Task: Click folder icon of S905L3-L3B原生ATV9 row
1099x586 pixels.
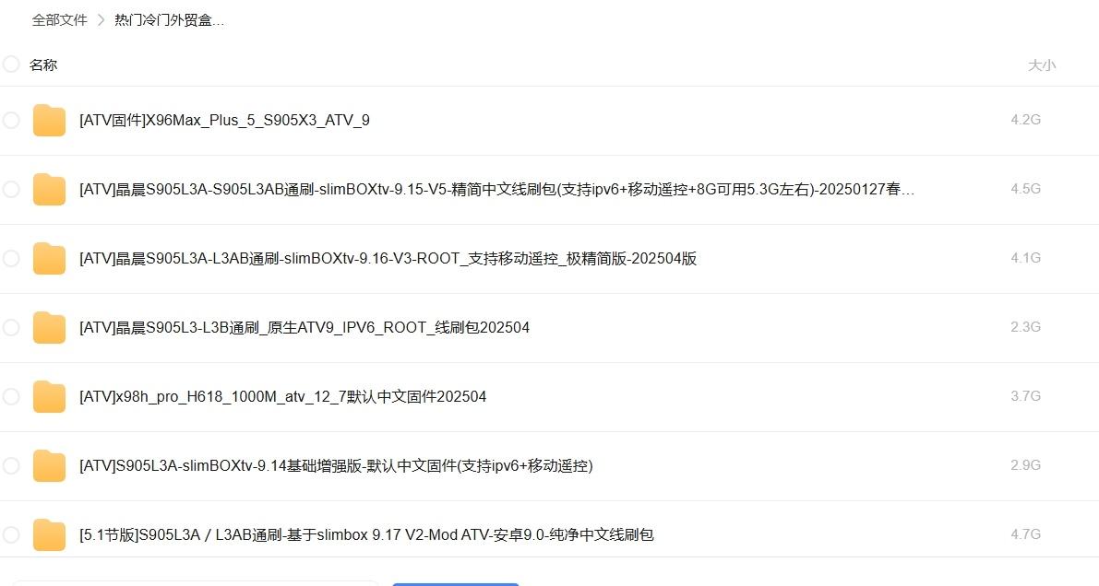Action: (x=49, y=328)
